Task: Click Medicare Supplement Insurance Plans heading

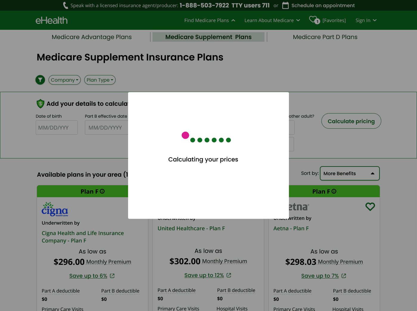Action: (130, 57)
